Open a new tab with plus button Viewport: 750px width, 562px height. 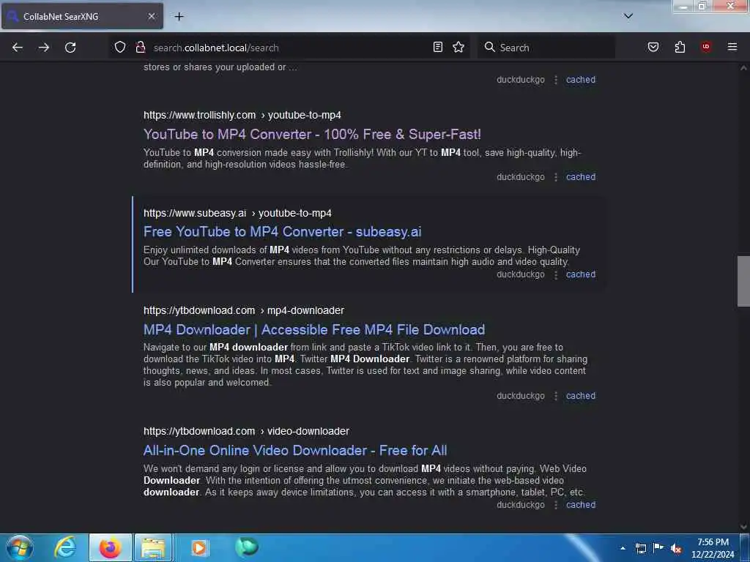pyautogui.click(x=179, y=16)
